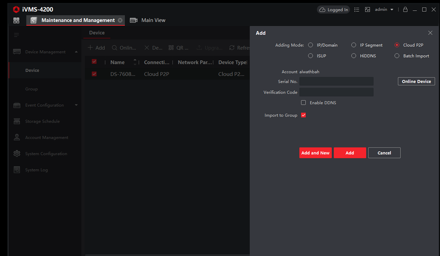Open the admin user dropdown
Image resolution: width=440 pixels, height=256 pixels.
click(x=384, y=10)
